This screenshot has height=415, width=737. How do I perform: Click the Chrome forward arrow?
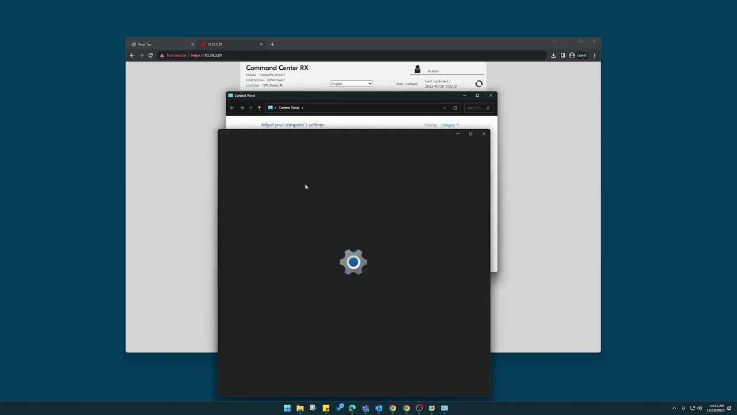tap(141, 55)
